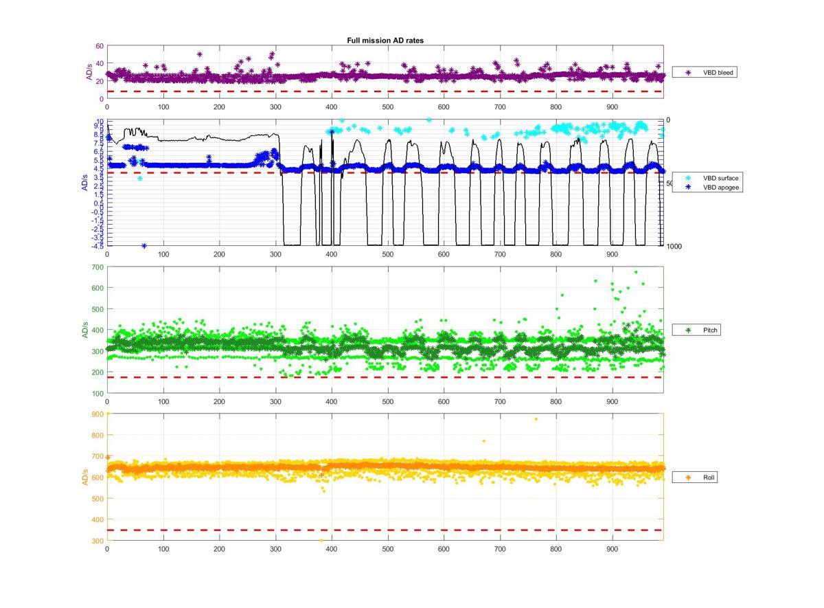This screenshot has height=608, width=824.
Task: Click the '60' y-axis tick of the top plot
Action: click(100, 46)
